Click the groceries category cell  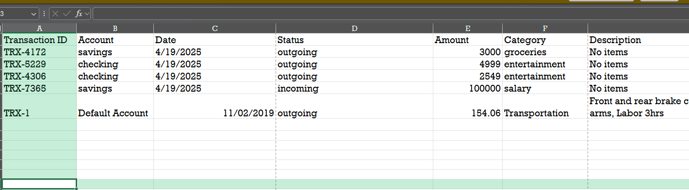pyautogui.click(x=545, y=52)
